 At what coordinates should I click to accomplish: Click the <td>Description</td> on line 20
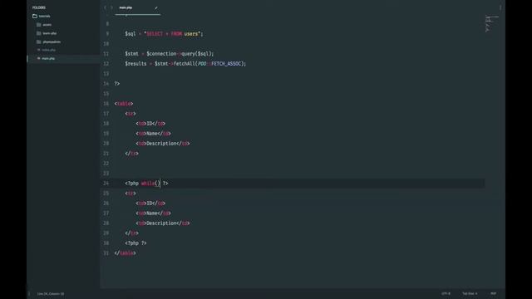pos(163,144)
